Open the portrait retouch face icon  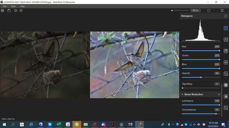pos(226,51)
